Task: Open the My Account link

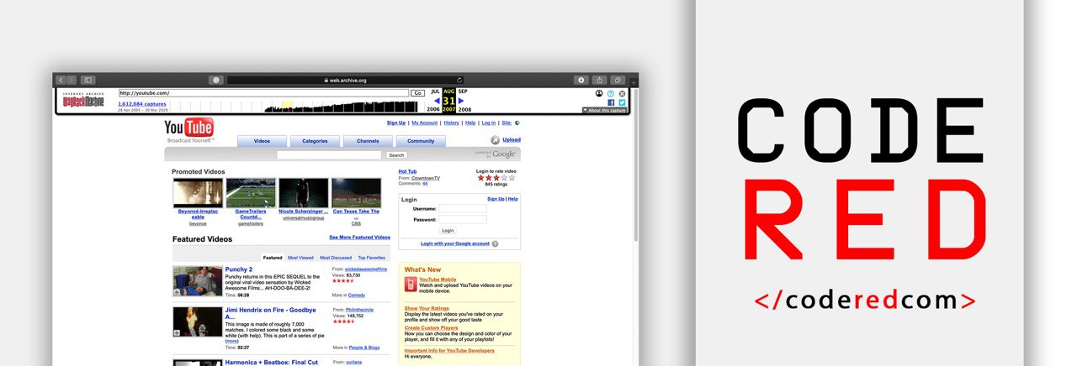Action: click(x=425, y=123)
